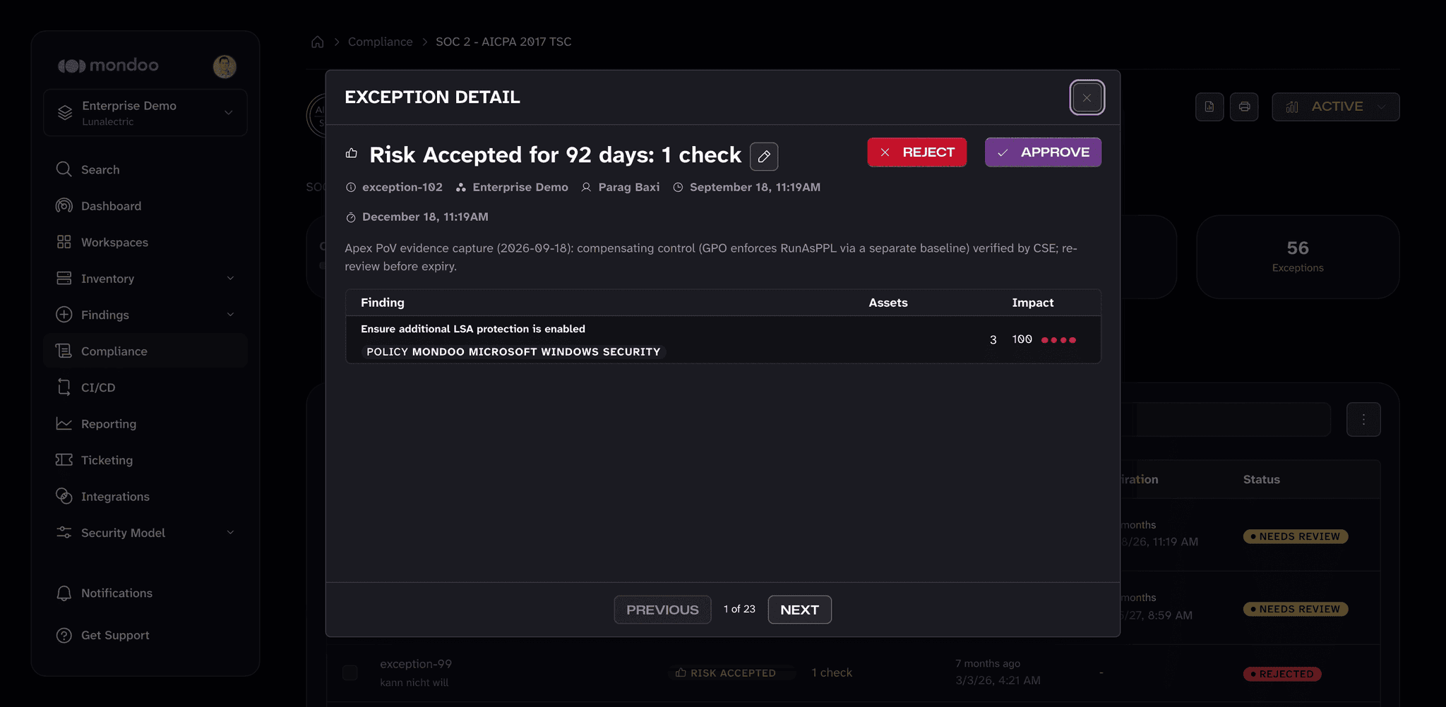Click the Compliance breadcrumb link

coord(380,42)
